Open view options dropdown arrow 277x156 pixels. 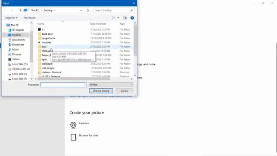point(118,18)
